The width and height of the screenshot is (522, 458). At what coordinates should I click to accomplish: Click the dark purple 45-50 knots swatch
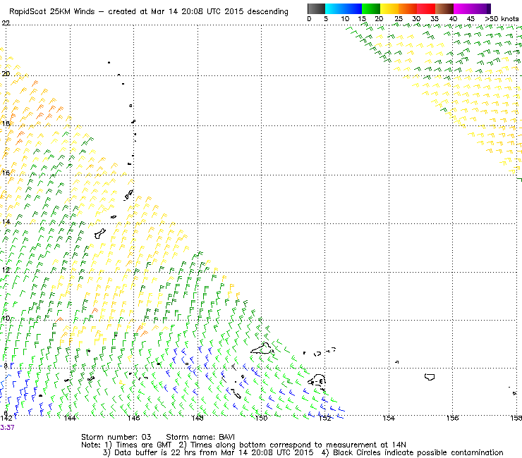click(x=481, y=8)
